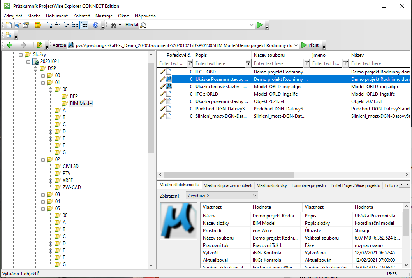Screen dimensions: 412x278
Task: Toggle the detailed list view button
Action: pos(83,24)
